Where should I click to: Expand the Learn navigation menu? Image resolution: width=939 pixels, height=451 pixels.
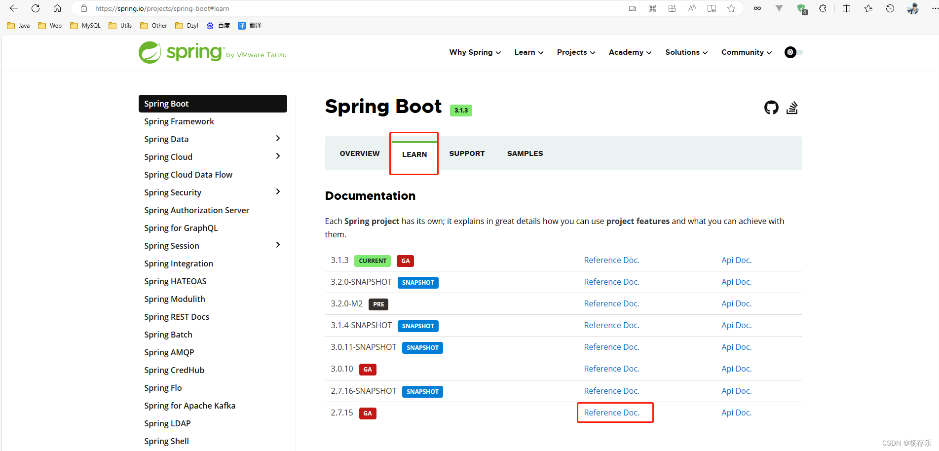[x=528, y=52]
